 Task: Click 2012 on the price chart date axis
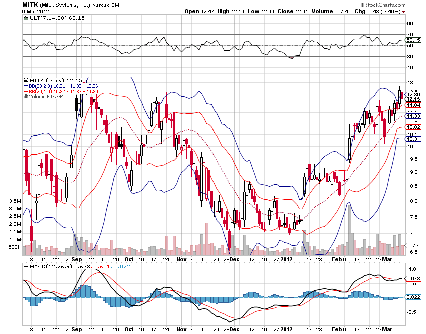coord(287,259)
